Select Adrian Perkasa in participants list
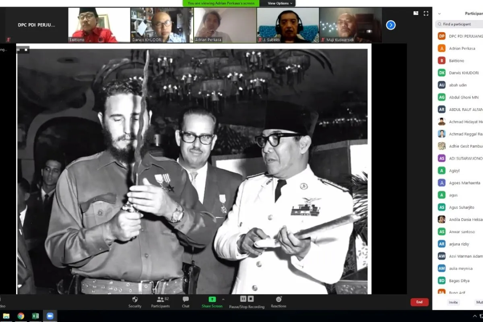The width and height of the screenshot is (483, 322). (x=462, y=48)
